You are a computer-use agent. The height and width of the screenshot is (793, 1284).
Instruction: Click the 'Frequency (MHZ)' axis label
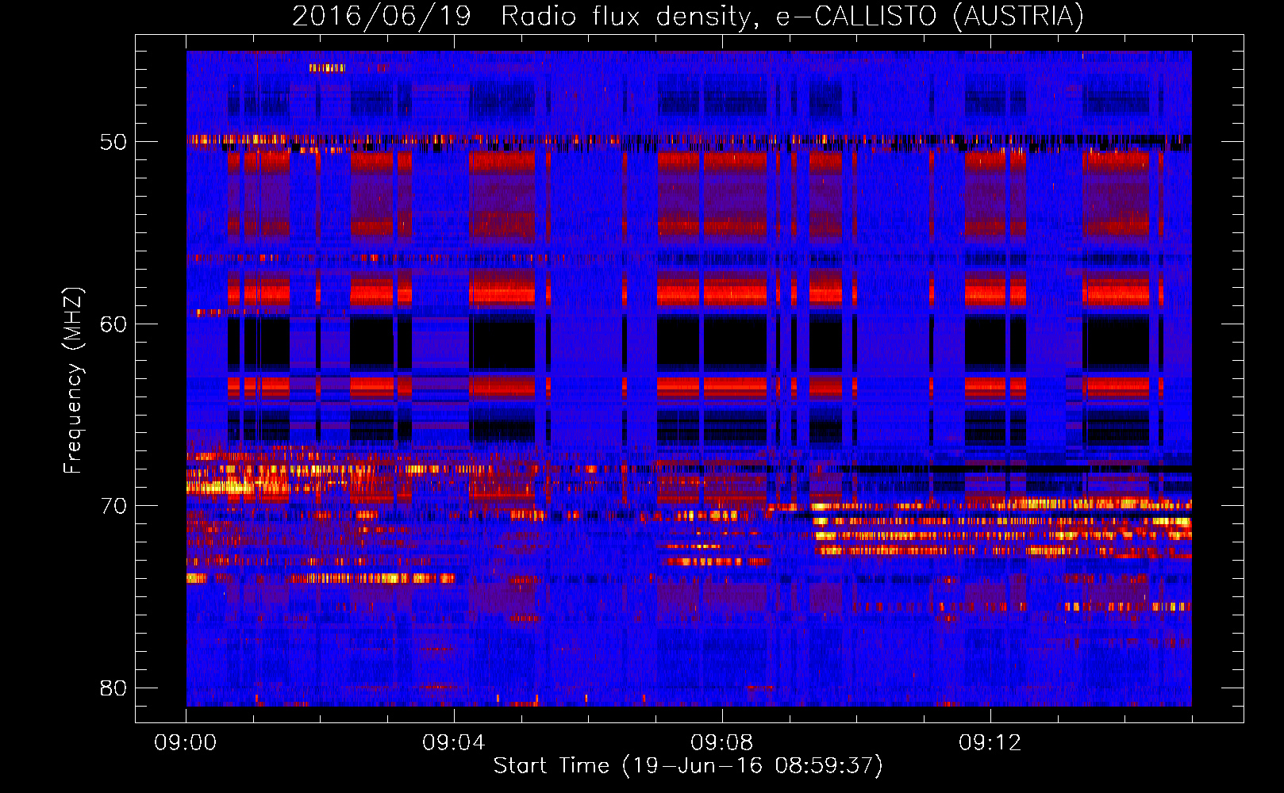coord(73,381)
